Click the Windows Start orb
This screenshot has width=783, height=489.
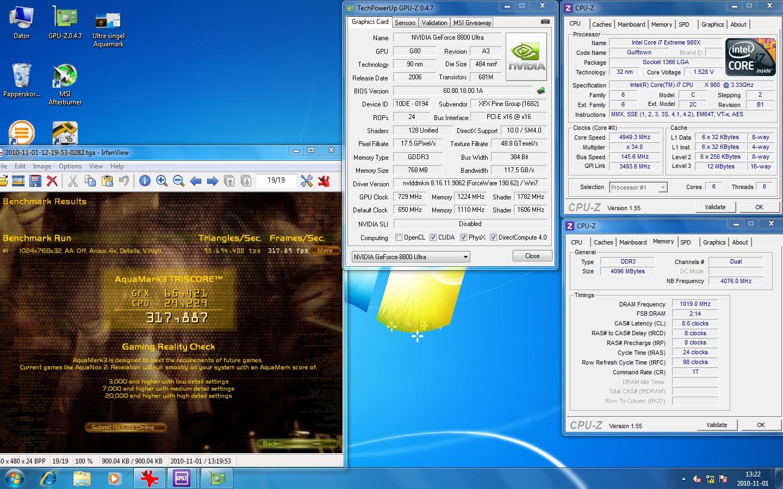coord(14,479)
